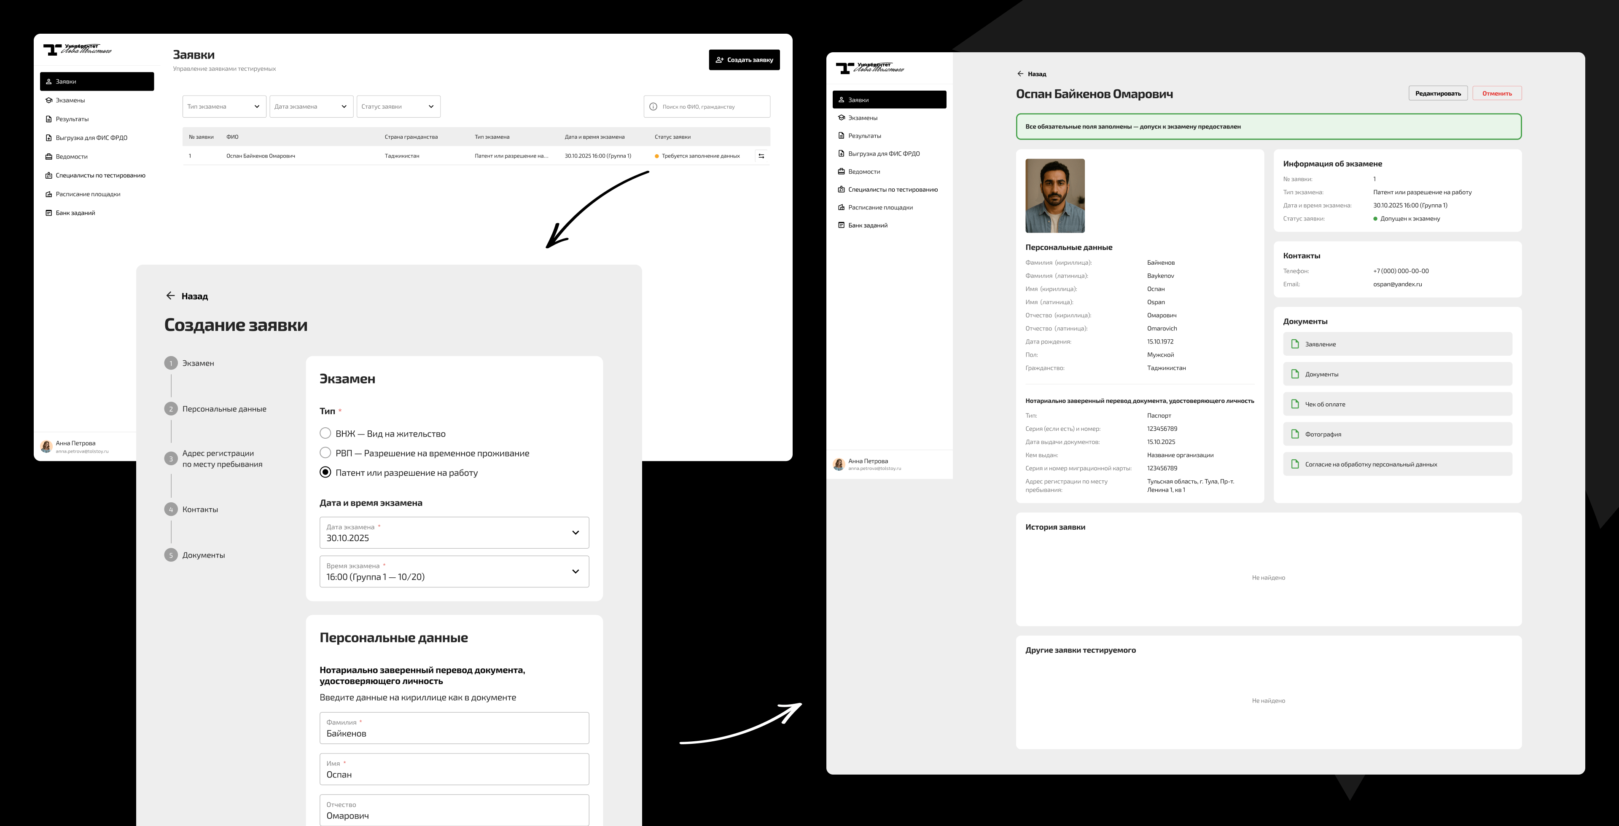Viewport: 1619px width, 826px height.
Task: Click the transfer icon in application row 1
Action: 761,156
